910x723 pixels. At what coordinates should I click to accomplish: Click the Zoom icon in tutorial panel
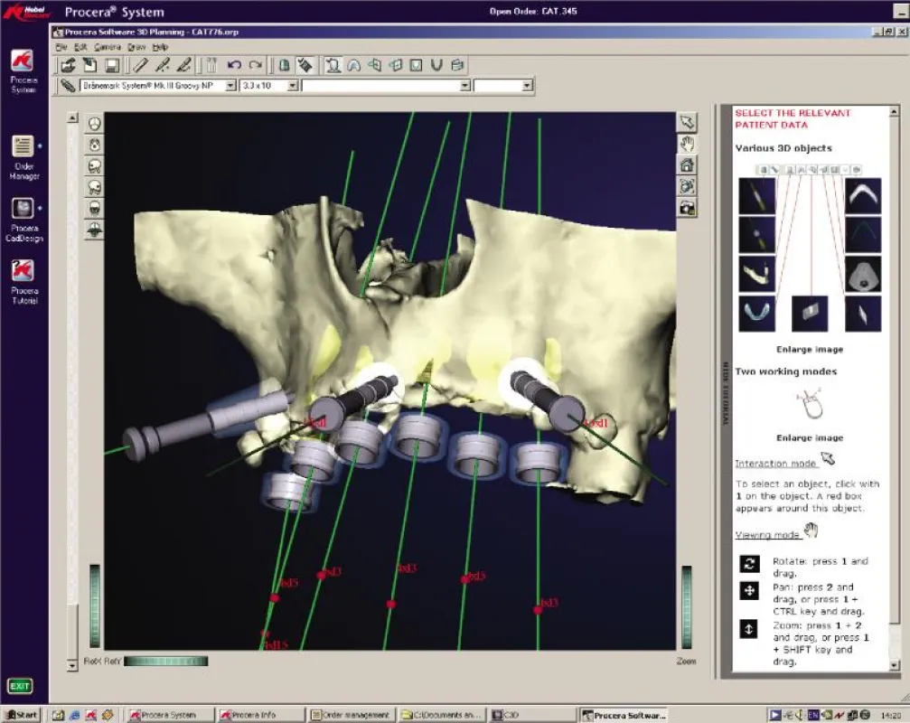[x=749, y=629]
